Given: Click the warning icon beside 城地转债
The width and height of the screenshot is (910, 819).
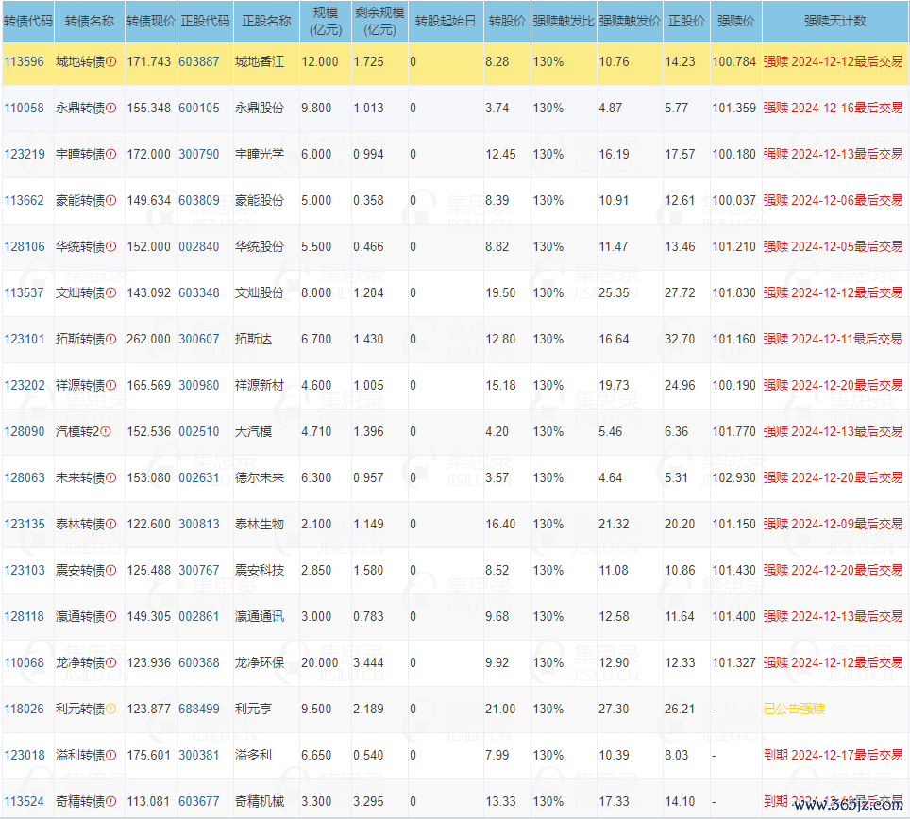Looking at the screenshot, I should 110,61.
